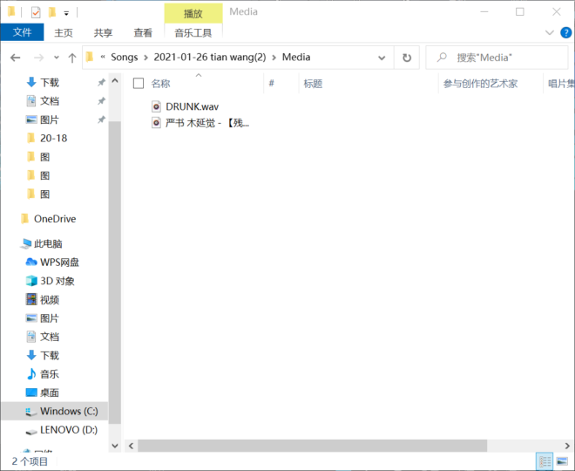Screen dimensions: 575x471
Task: Click the New Folder icon in title bar
Action: 51,12
